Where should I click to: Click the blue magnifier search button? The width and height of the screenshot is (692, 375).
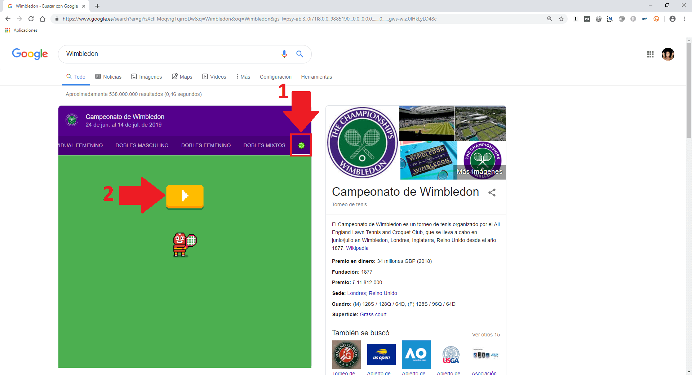pos(300,54)
